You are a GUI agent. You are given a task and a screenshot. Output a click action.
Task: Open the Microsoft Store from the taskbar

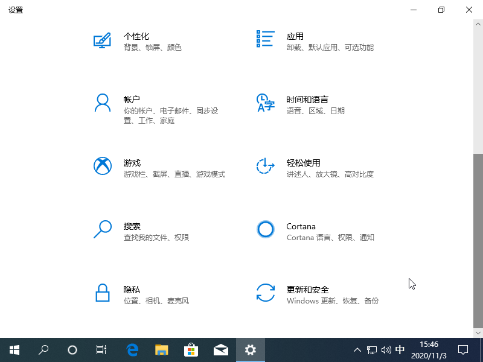pyautogui.click(x=191, y=350)
